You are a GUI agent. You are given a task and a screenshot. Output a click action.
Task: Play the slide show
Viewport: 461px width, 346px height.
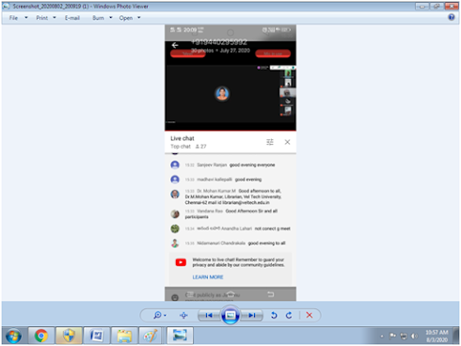(x=230, y=315)
